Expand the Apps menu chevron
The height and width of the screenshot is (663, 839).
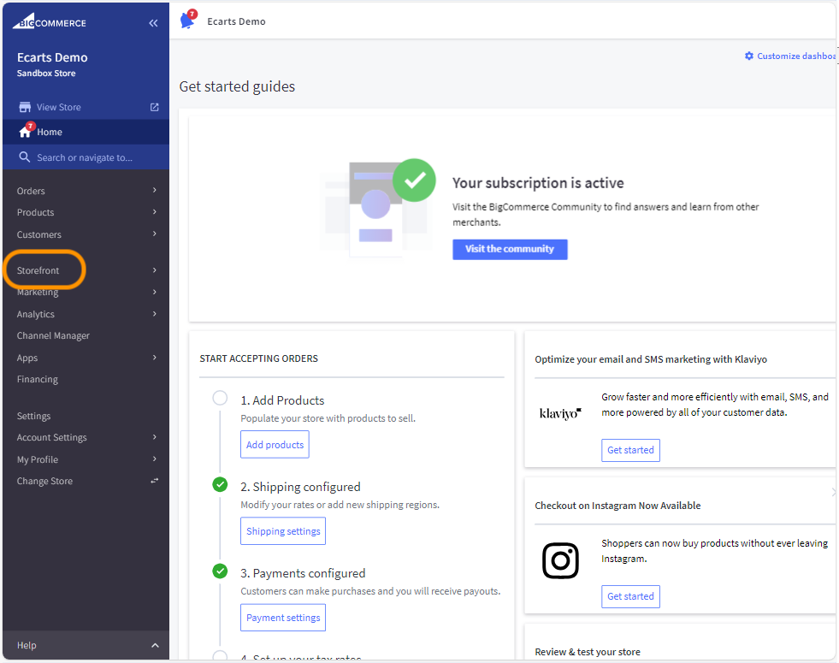[154, 358]
